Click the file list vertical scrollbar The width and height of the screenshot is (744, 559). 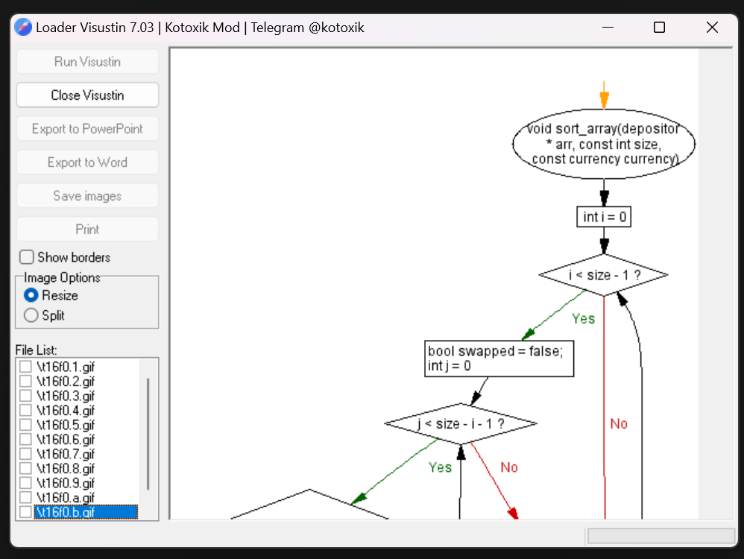tap(148, 432)
